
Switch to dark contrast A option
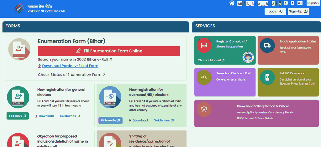click(280, 3)
